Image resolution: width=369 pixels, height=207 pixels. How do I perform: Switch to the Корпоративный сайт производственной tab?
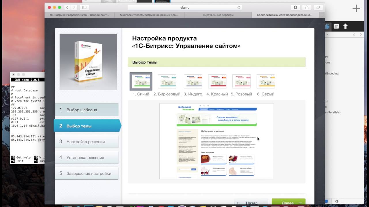285,15
